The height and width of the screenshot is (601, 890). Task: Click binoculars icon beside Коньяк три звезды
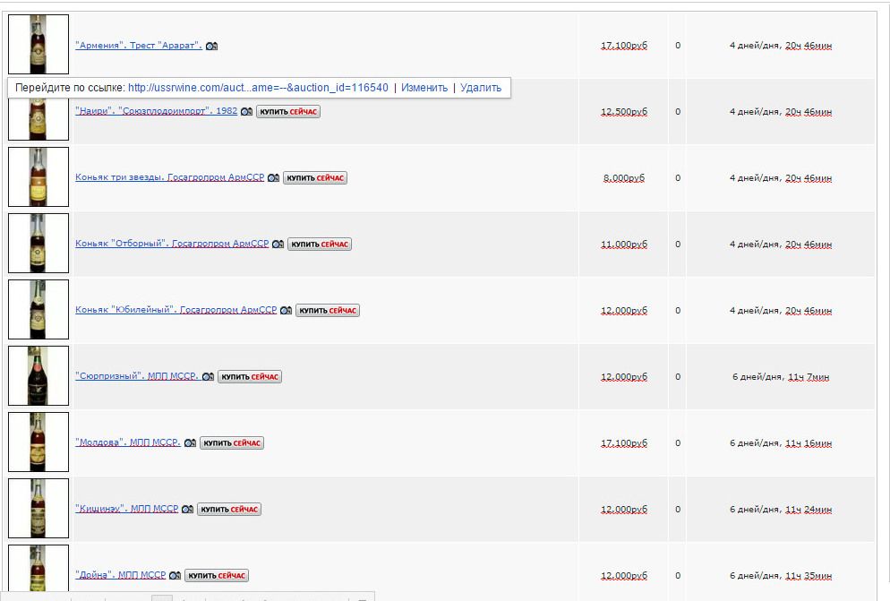273,178
